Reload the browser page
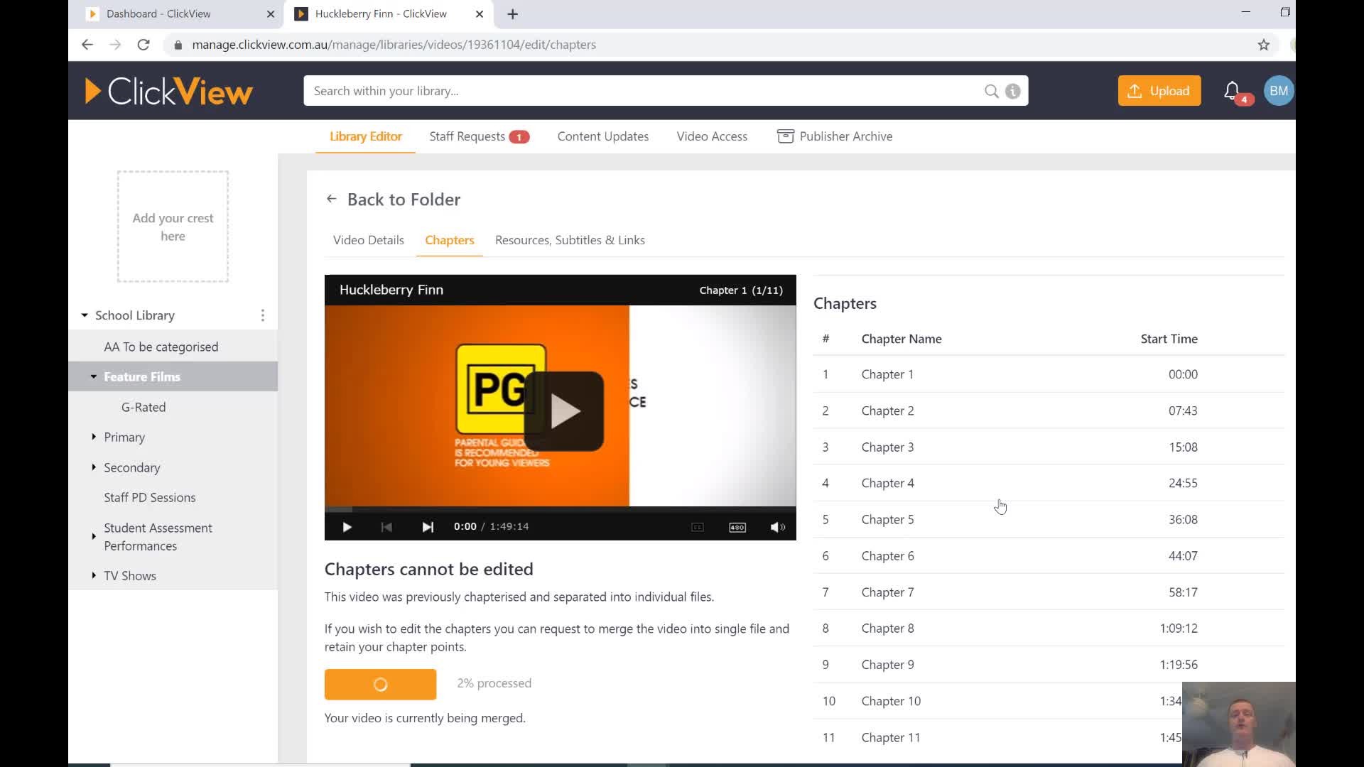 tap(144, 44)
